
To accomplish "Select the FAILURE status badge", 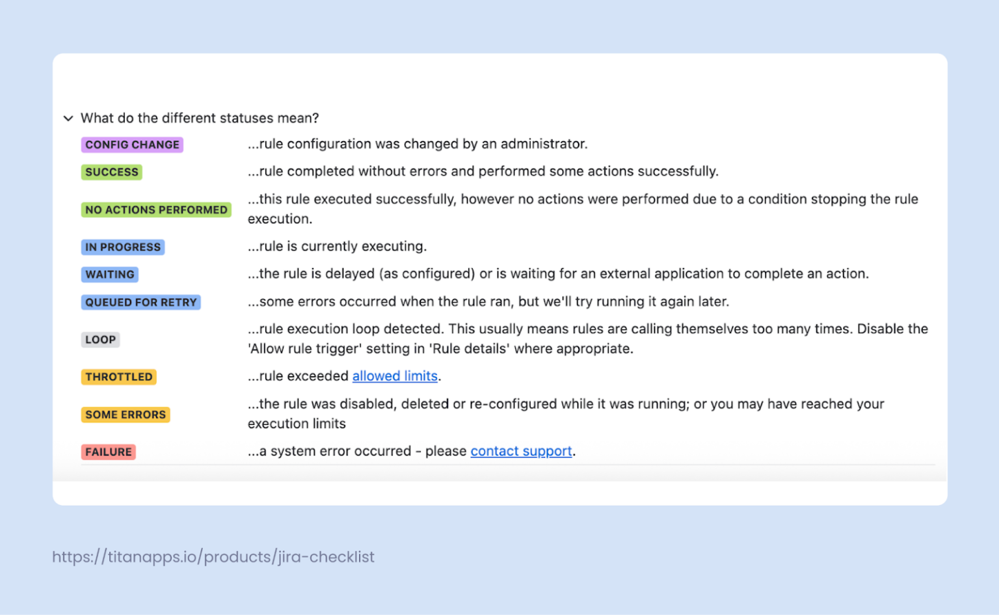I will click(108, 452).
